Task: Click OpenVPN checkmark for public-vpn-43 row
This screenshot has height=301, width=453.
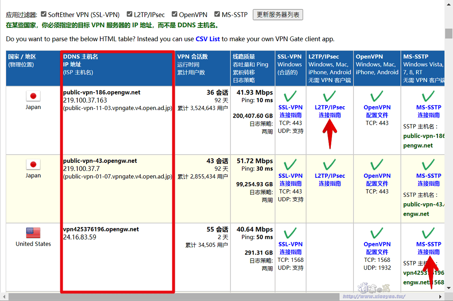Action: click(x=377, y=165)
